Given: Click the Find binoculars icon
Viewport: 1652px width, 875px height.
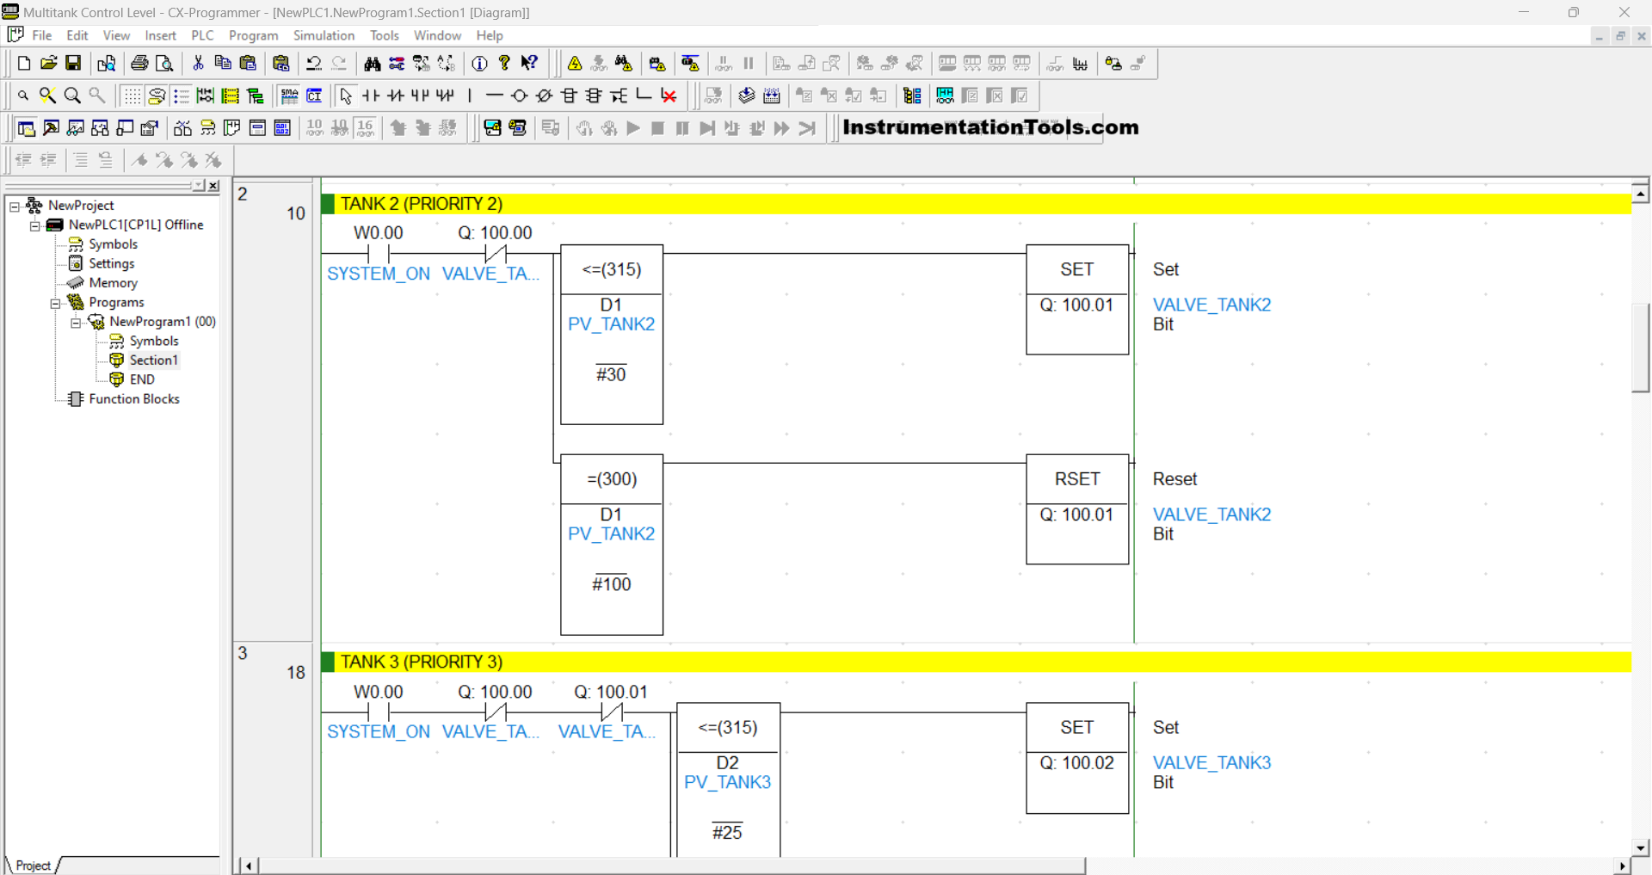Looking at the screenshot, I should pos(372,64).
